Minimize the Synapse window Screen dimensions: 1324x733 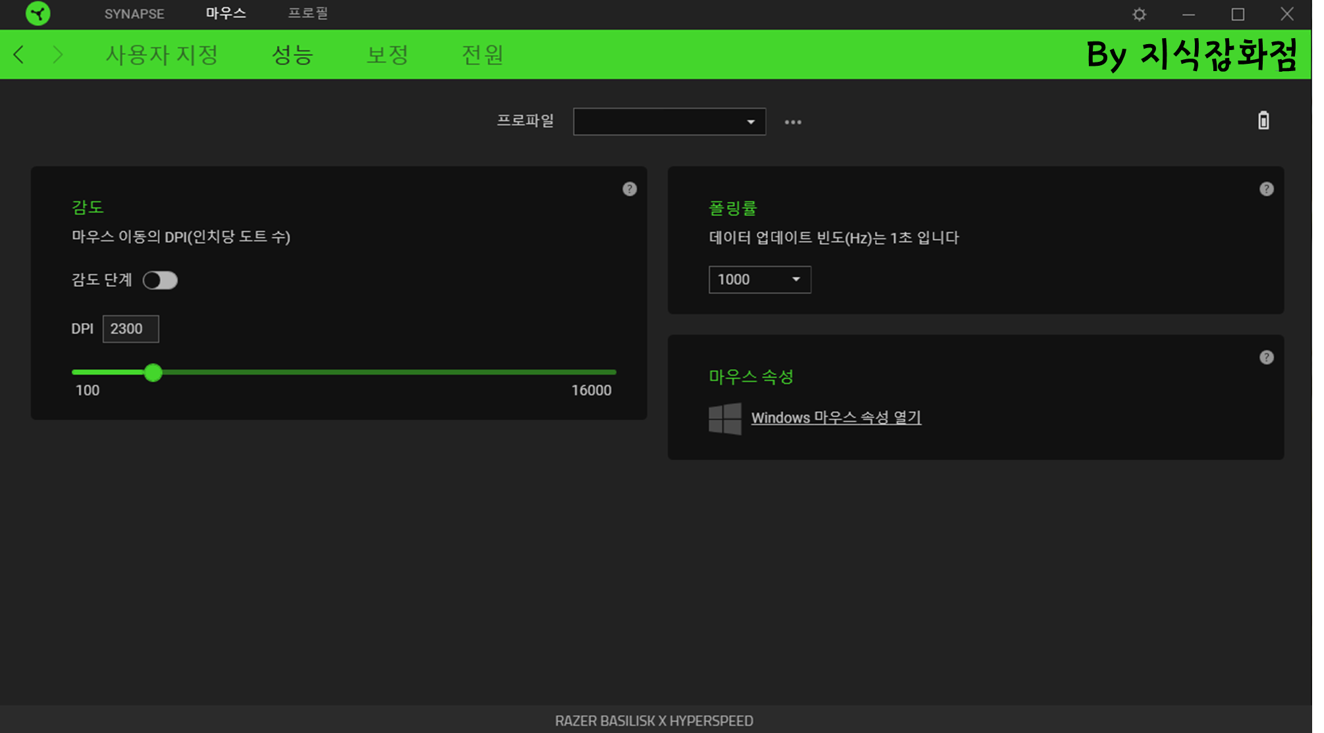(x=1188, y=14)
